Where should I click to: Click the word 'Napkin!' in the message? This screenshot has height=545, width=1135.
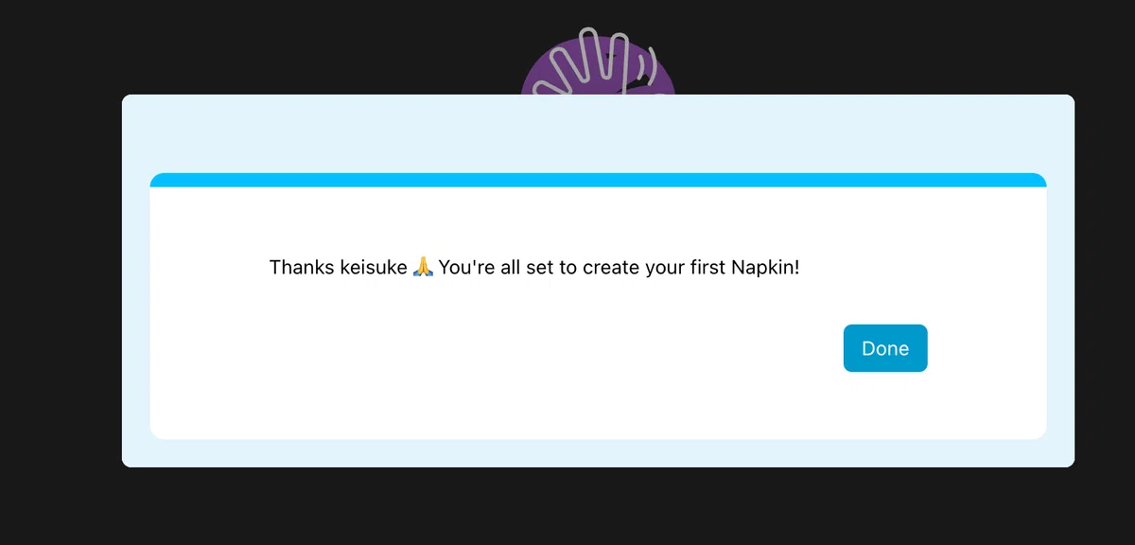pos(765,267)
